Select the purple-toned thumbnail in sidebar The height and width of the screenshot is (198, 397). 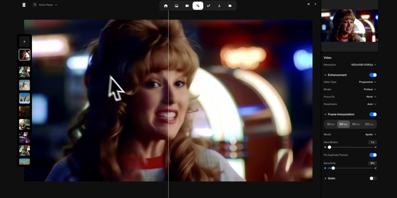pos(25,138)
